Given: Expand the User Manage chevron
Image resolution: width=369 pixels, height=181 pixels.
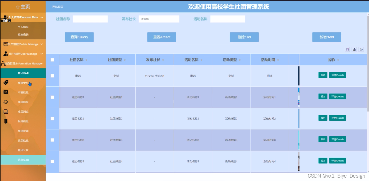Looking at the screenshot, I should coord(42,54).
